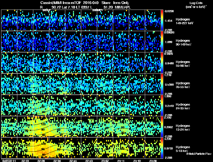Viewport: 213px width, 162px height.
Task: Click the color bar beside Hydrogen 24-35 keV
Action: click(162, 105)
